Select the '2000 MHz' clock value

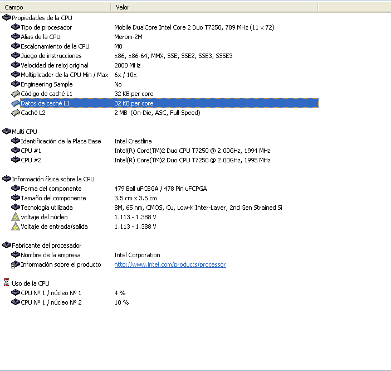128,65
